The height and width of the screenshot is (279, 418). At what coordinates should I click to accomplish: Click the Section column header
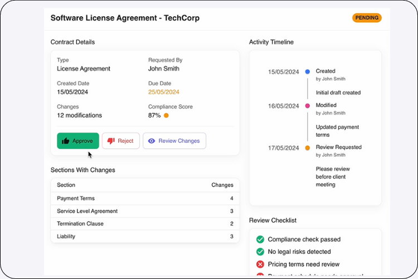click(x=66, y=185)
